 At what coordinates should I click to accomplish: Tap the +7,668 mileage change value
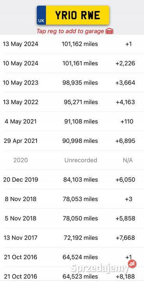pyautogui.click(x=125, y=238)
